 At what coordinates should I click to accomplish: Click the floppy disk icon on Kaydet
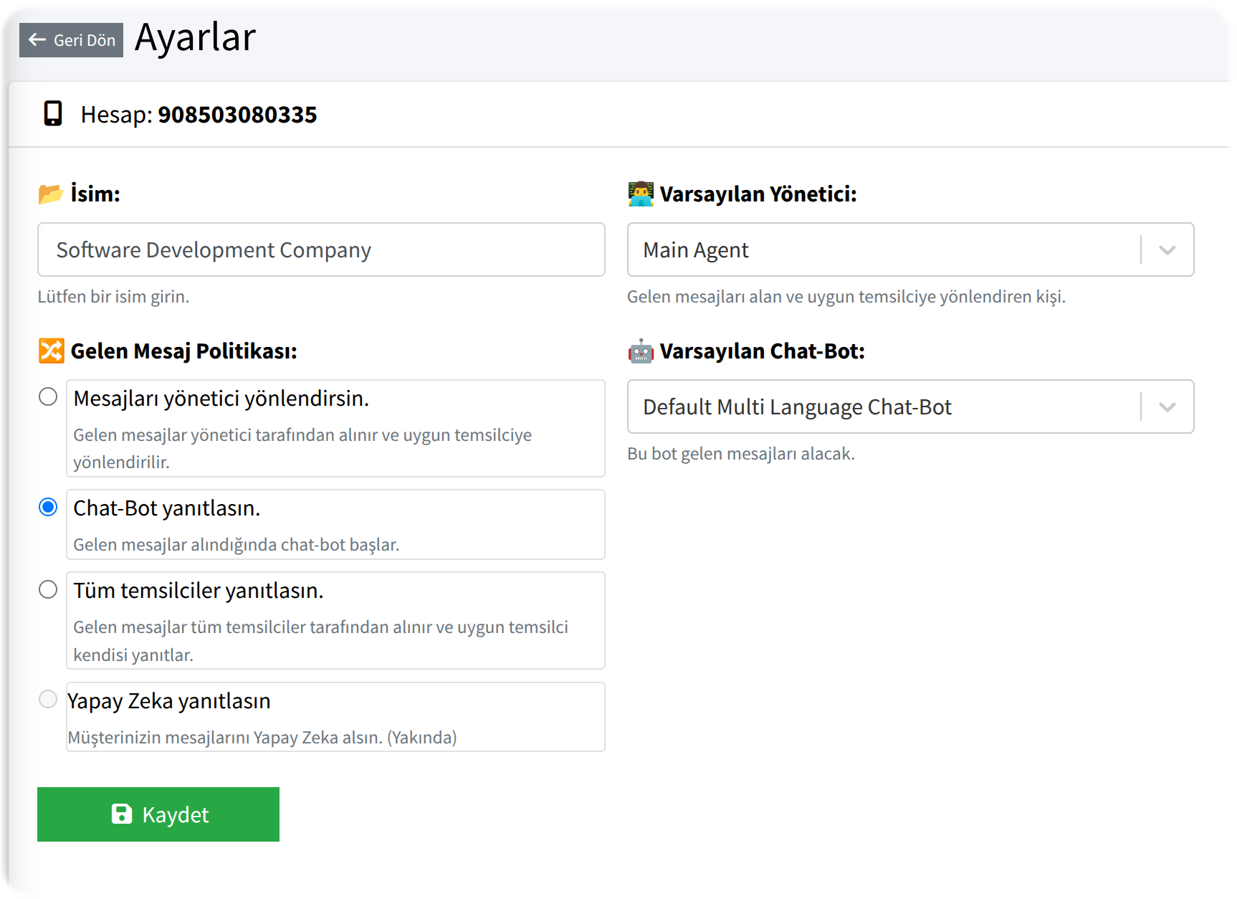(122, 814)
